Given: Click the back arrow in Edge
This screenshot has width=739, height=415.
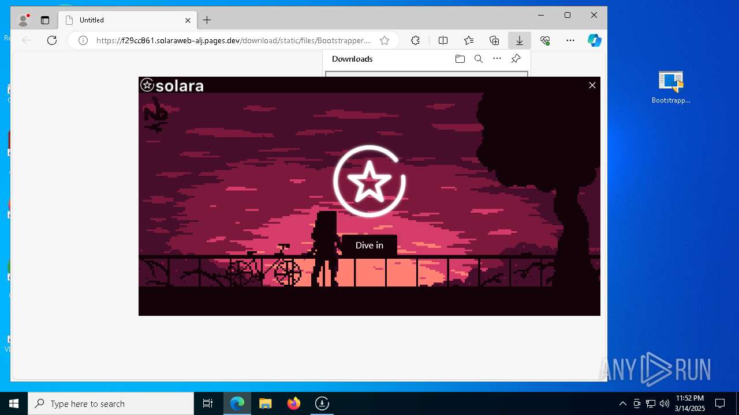Looking at the screenshot, I should (x=26, y=40).
